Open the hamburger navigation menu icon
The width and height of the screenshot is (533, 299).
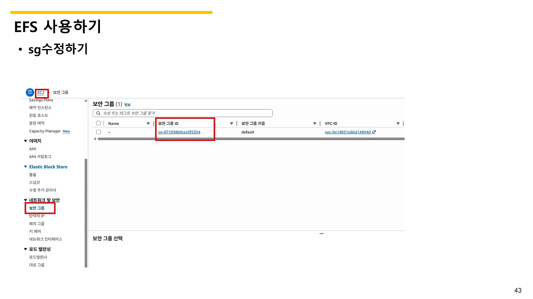30,92
